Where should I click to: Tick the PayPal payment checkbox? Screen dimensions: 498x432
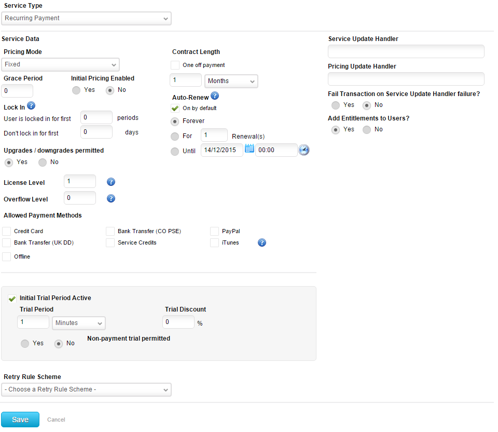click(214, 231)
